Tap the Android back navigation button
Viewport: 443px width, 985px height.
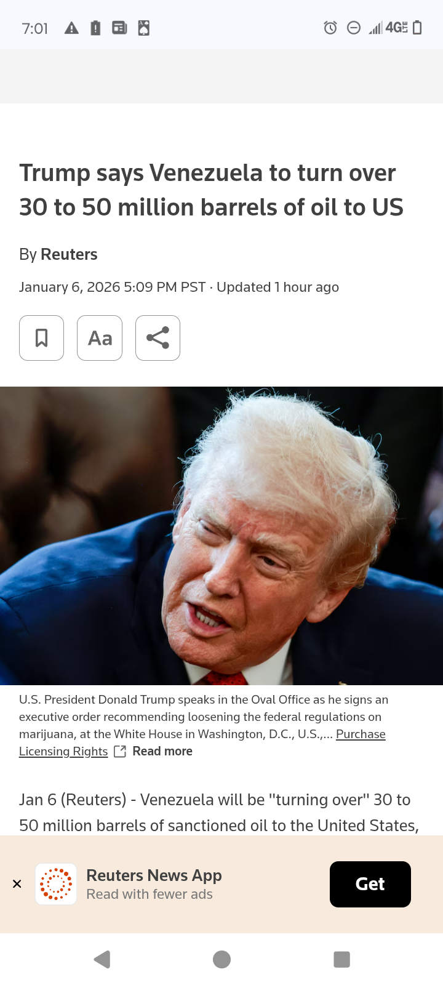pyautogui.click(x=102, y=959)
